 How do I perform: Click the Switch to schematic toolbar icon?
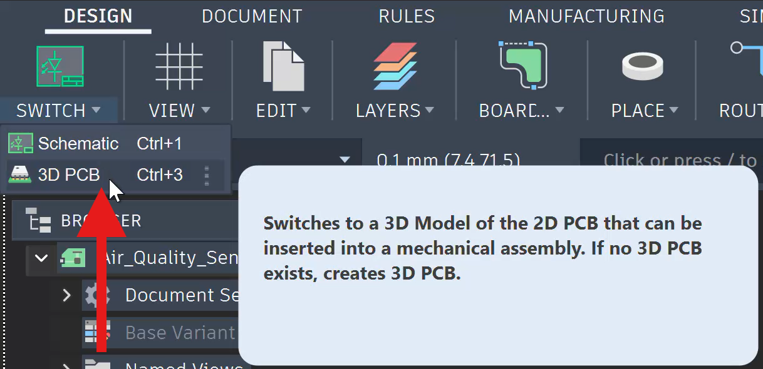point(60,66)
